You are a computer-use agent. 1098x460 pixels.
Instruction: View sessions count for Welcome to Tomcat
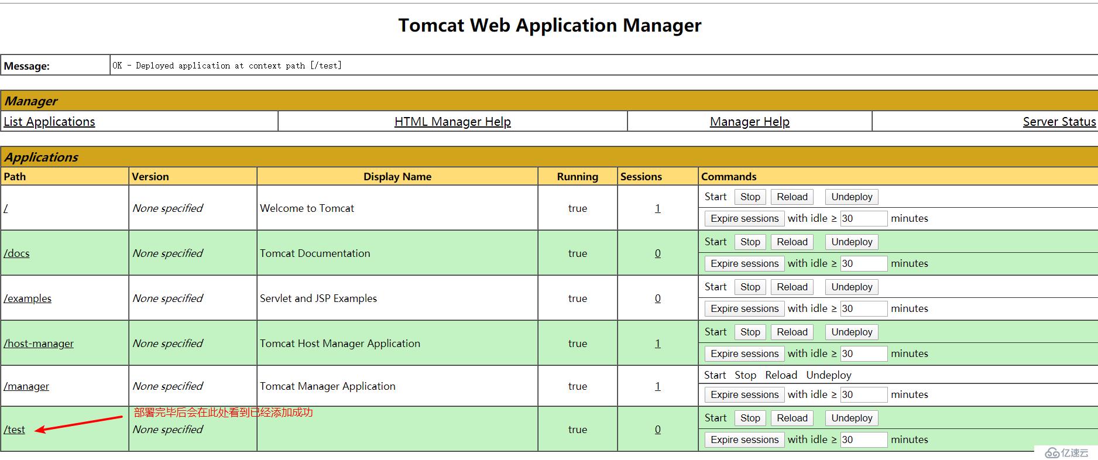point(658,208)
